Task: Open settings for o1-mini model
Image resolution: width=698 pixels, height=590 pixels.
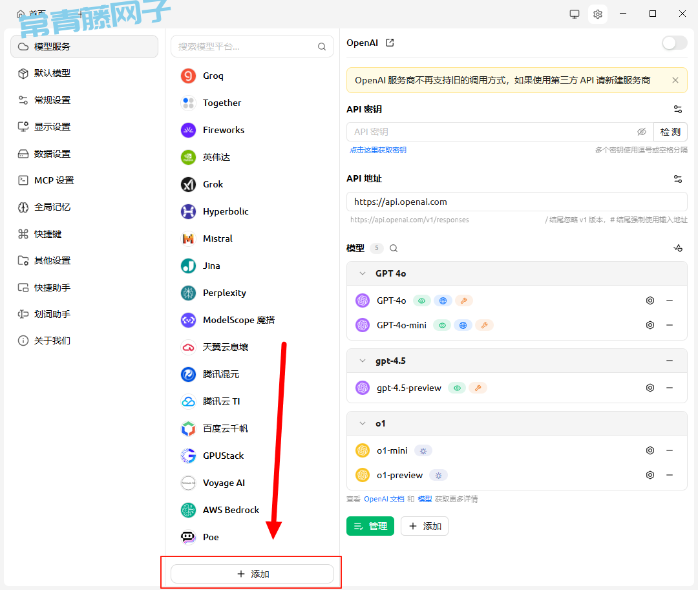Action: (650, 450)
